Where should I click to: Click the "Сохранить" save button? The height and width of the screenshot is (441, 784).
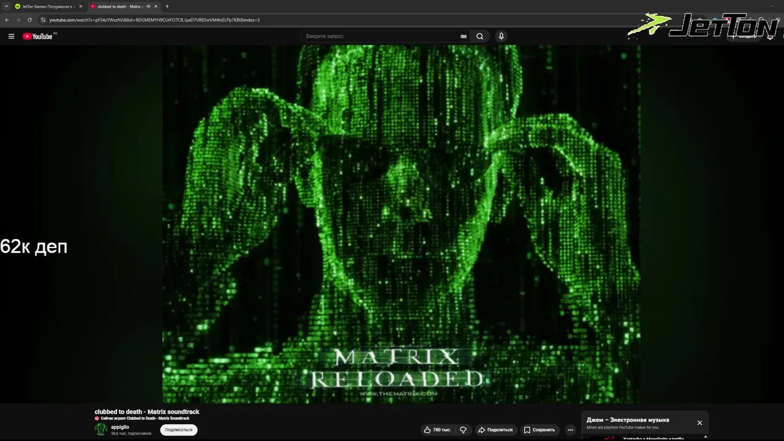point(539,430)
